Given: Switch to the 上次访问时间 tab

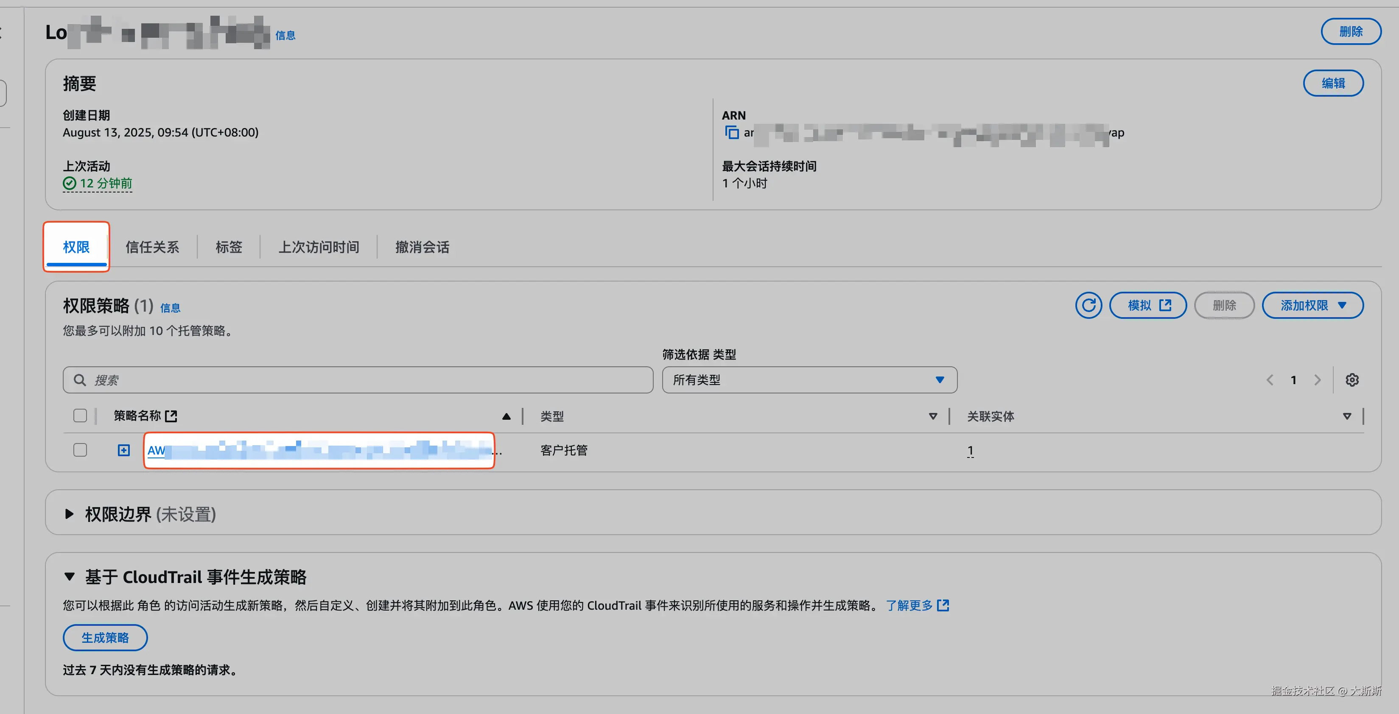Looking at the screenshot, I should point(319,247).
